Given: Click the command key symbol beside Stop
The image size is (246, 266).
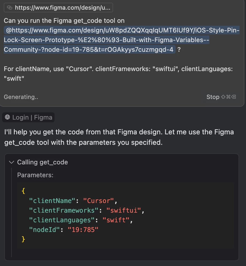Looking at the screenshot, I should pyautogui.click(x=228, y=97).
